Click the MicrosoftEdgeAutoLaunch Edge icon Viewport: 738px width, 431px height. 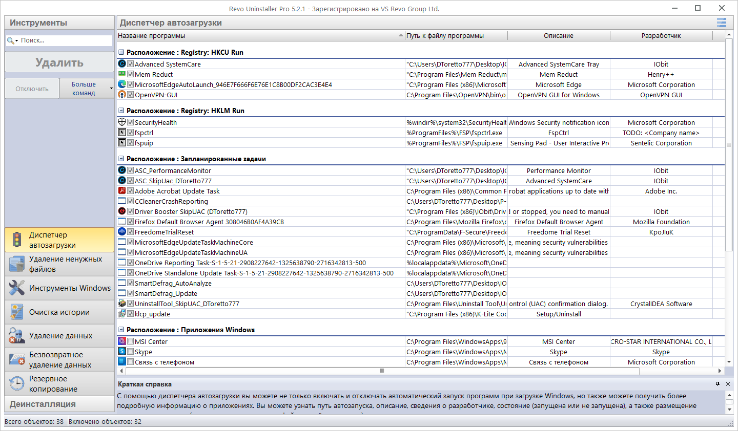[122, 84]
